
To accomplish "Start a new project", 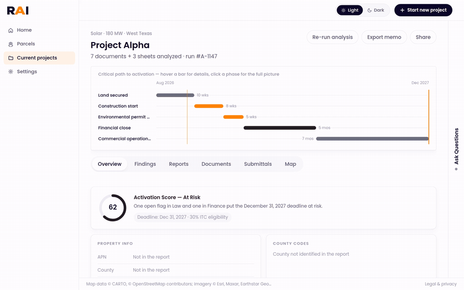I will [x=423, y=10].
